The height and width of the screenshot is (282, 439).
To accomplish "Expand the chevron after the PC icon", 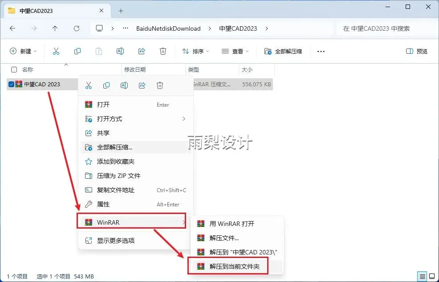I will [x=113, y=28].
